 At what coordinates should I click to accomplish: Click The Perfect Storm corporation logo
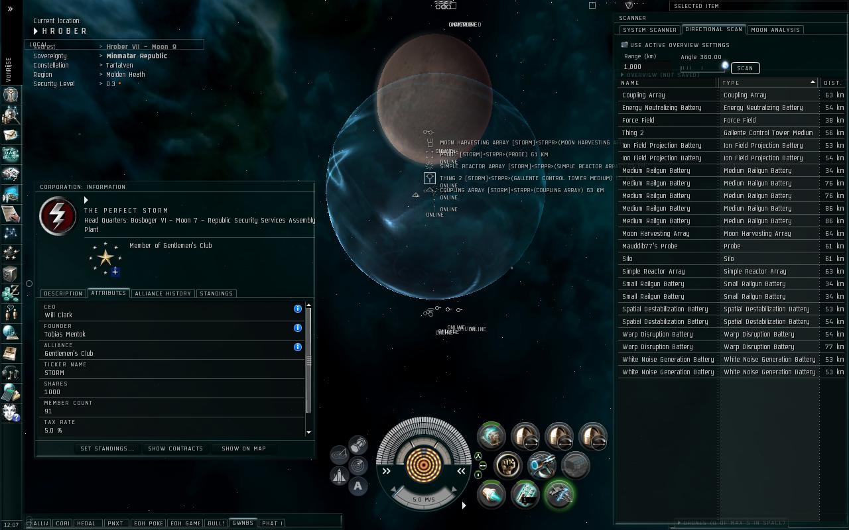[x=58, y=216]
